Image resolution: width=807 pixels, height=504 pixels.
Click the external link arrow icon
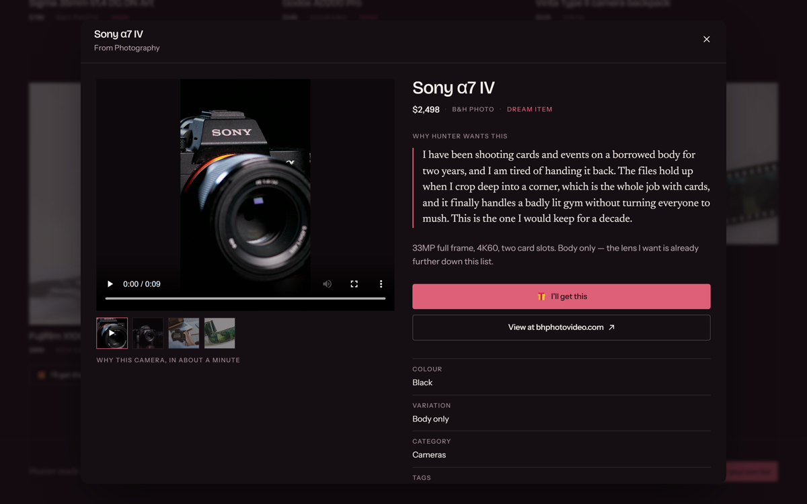click(x=611, y=327)
